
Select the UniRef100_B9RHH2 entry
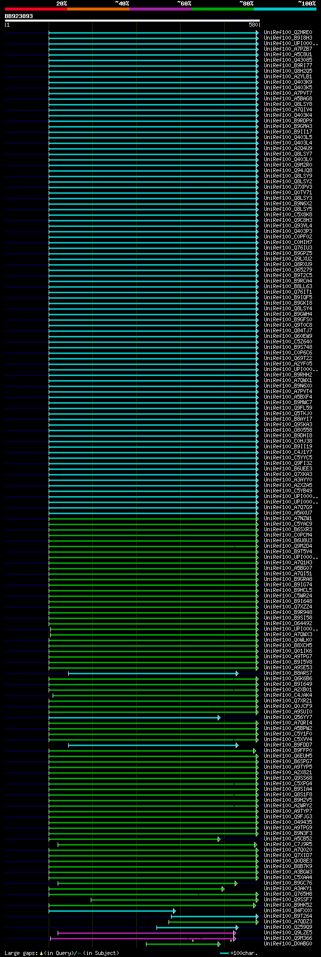click(x=288, y=375)
